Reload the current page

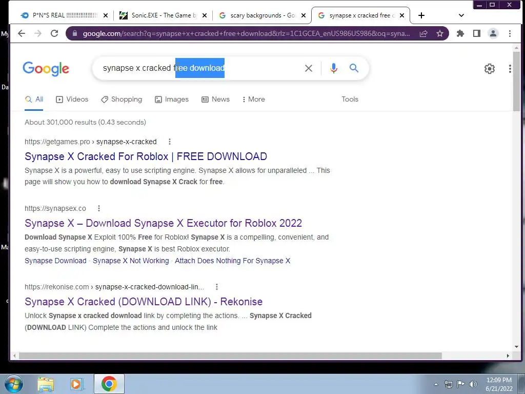54,33
